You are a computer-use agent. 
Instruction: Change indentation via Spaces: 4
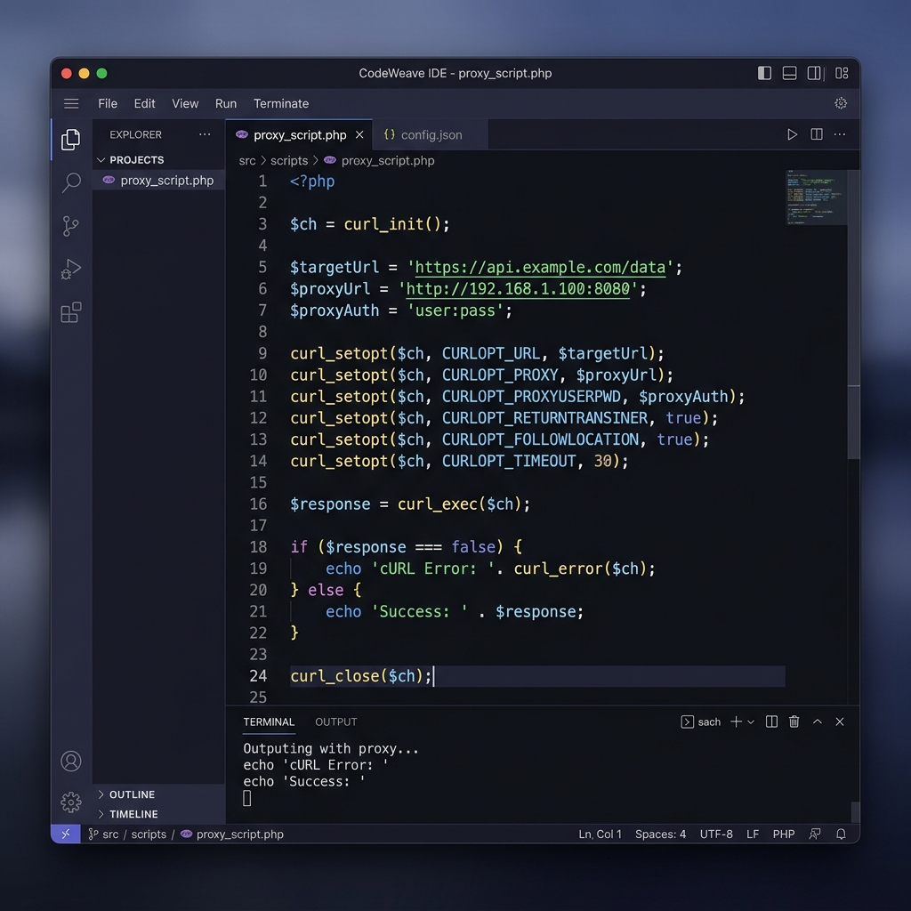(x=660, y=834)
